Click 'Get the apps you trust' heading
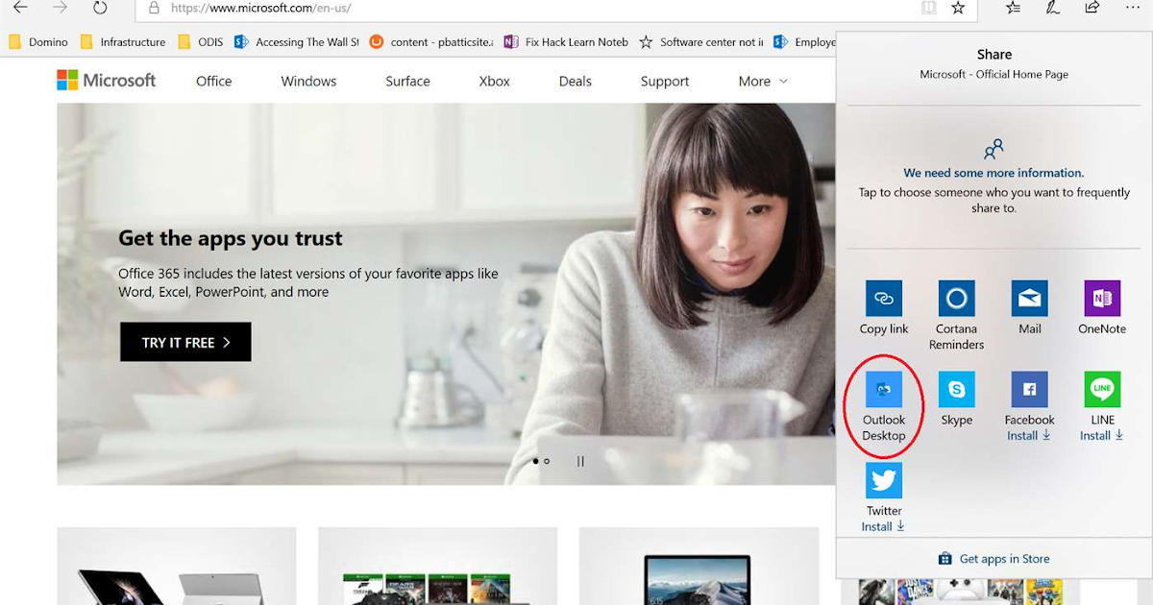The image size is (1153, 605). (231, 238)
